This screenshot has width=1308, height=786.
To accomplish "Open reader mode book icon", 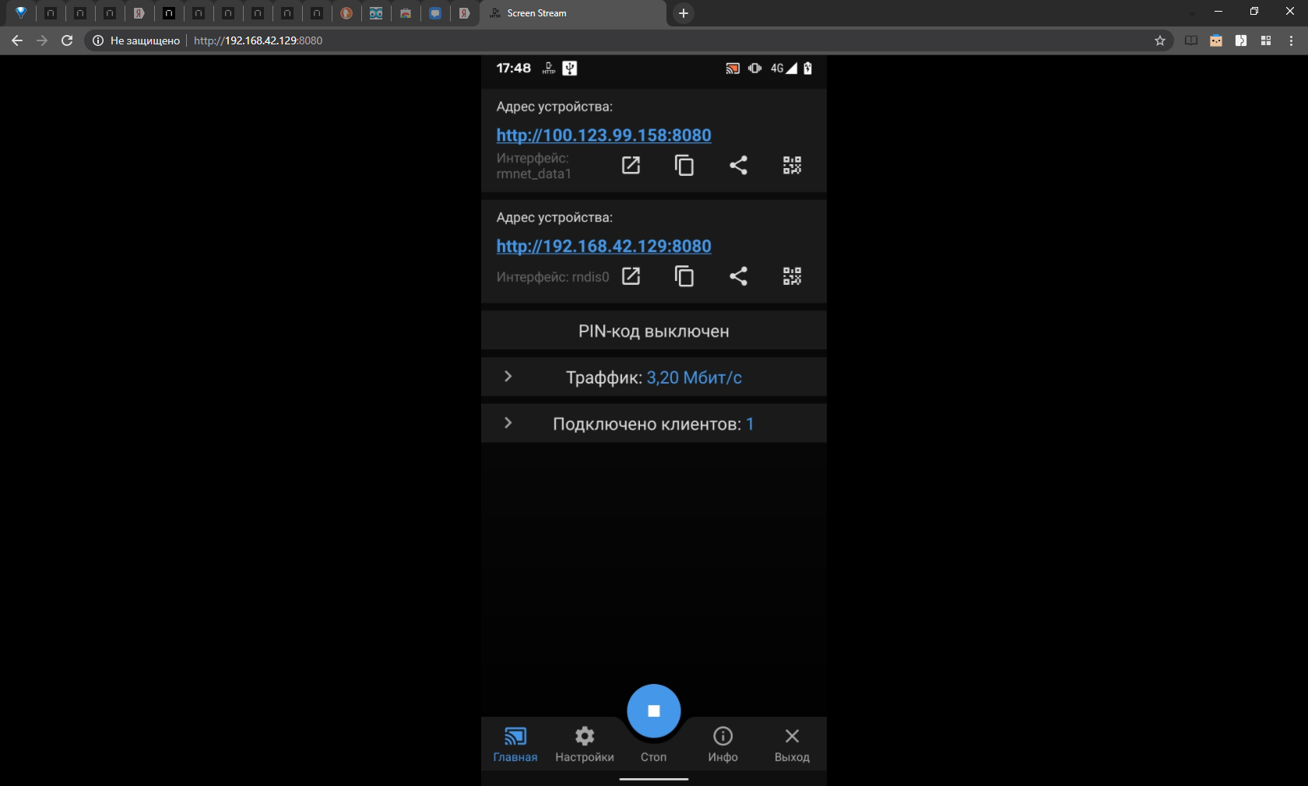I will (x=1191, y=40).
